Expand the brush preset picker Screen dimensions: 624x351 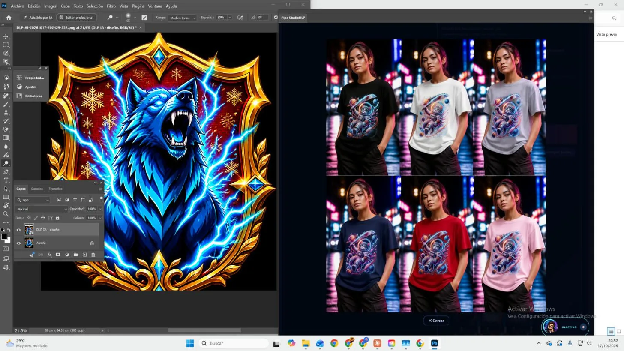pos(135,18)
